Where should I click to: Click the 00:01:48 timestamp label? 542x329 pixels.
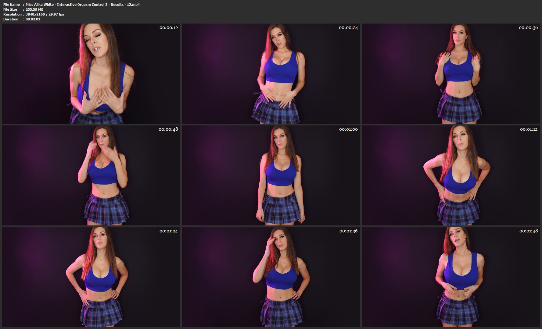(x=528, y=231)
